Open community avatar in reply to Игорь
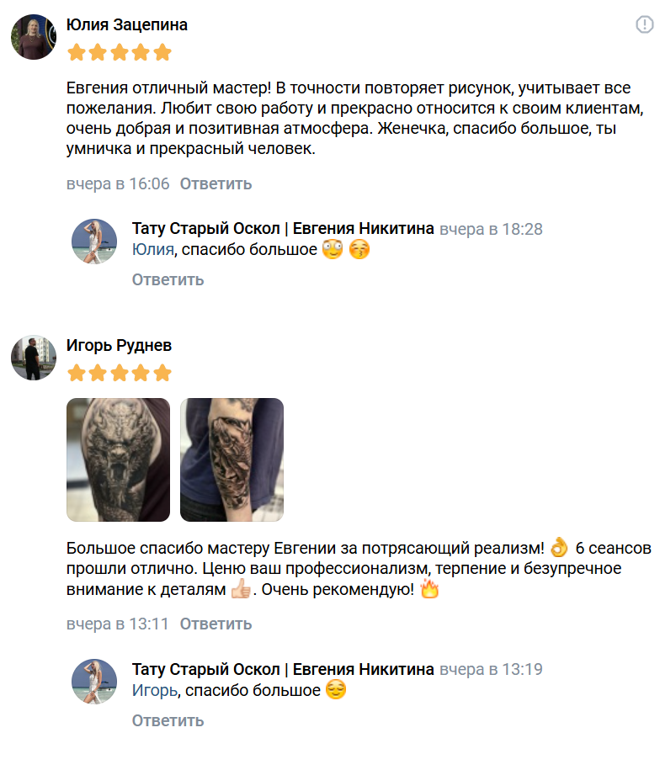Viewport: 660px width, 770px height. (x=94, y=682)
